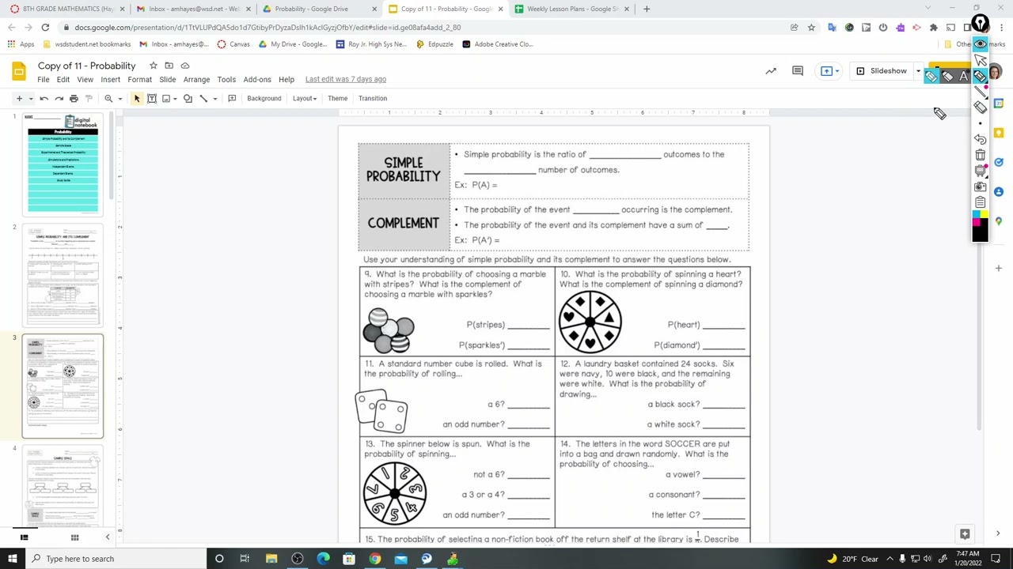Screen dimensions: 1013x569
Task: Open the Slideshow options dropdown arrow
Action: pyautogui.click(x=918, y=71)
